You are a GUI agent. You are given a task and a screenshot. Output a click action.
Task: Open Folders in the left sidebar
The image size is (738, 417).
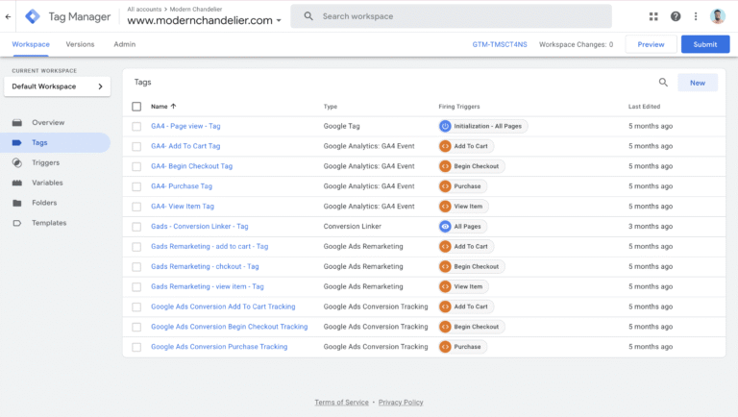(44, 203)
